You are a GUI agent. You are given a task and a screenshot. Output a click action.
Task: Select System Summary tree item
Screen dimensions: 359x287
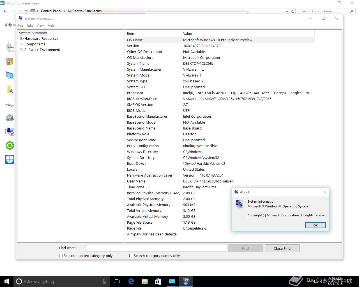coord(33,33)
